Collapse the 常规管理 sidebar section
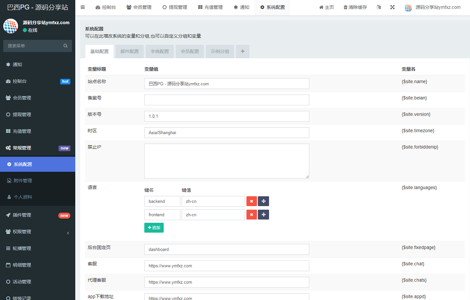Viewport: 470px width, 300px height. pyautogui.click(x=38, y=148)
